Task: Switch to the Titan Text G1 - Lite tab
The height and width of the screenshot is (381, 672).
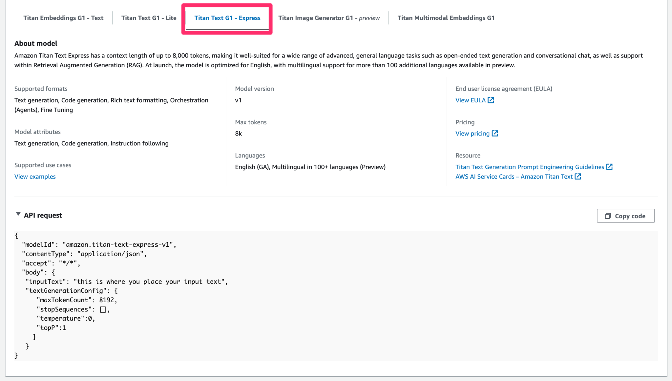Action: [x=148, y=18]
